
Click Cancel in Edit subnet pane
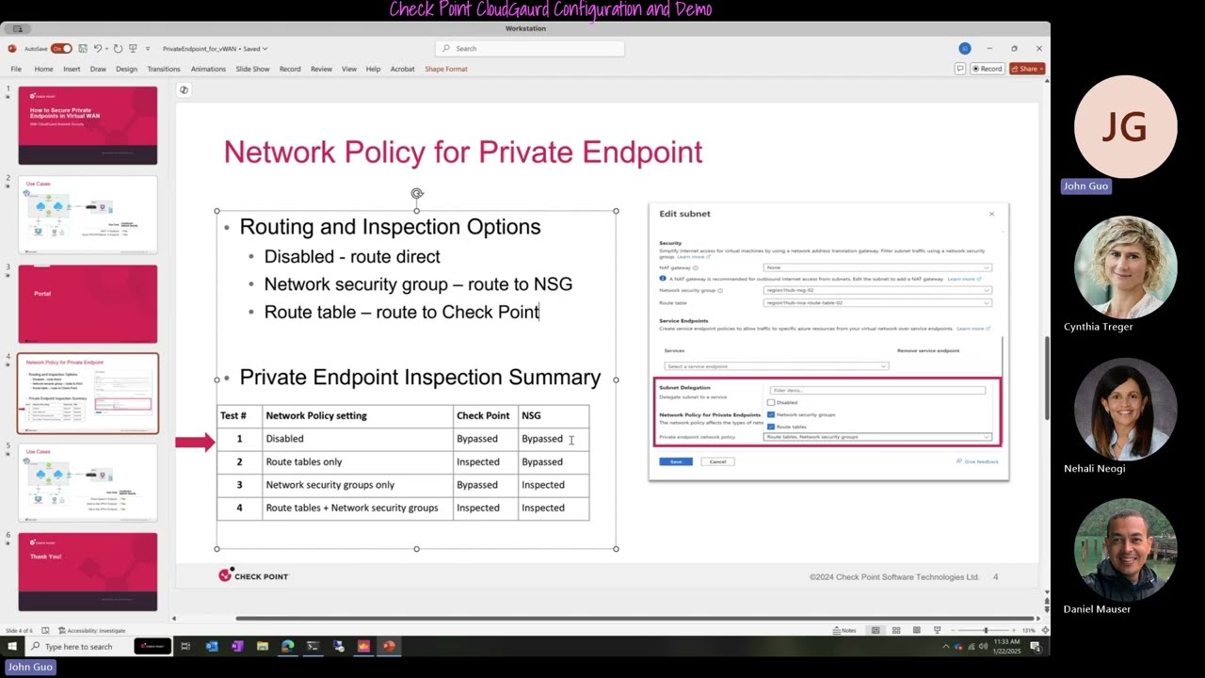click(x=717, y=461)
